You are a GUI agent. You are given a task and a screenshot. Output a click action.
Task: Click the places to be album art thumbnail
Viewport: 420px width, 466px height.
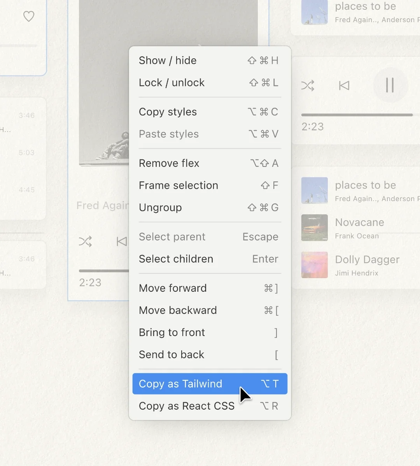[314, 190]
